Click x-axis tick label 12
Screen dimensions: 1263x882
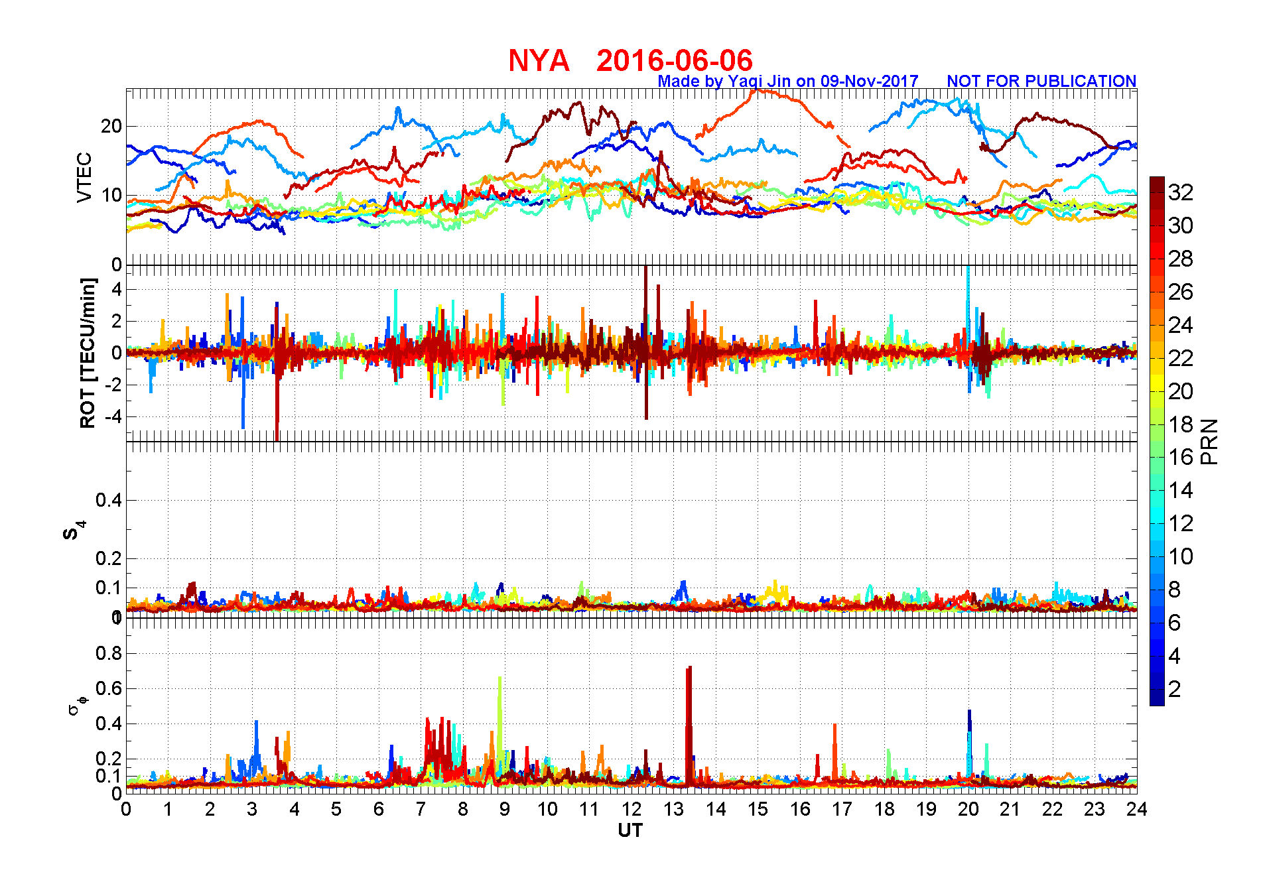click(631, 808)
